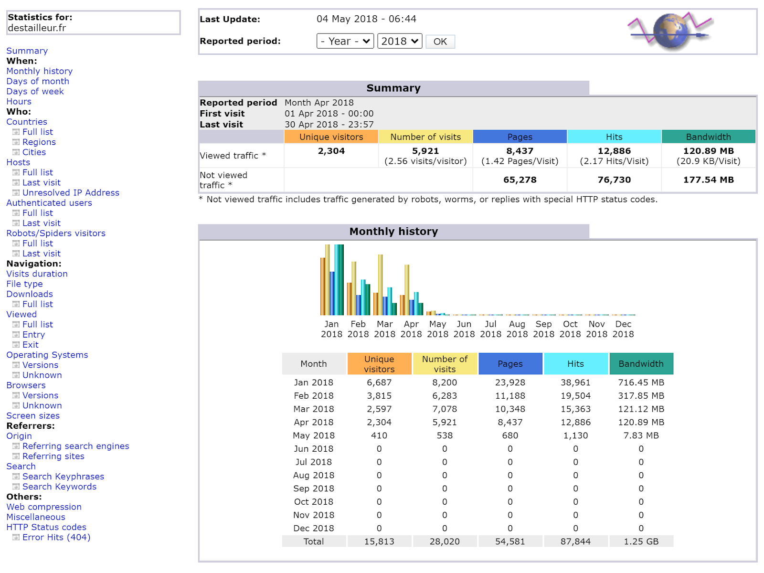This screenshot has height=573, width=764.
Task: Click the icon beside Search Keyphrases
Action: point(16,477)
